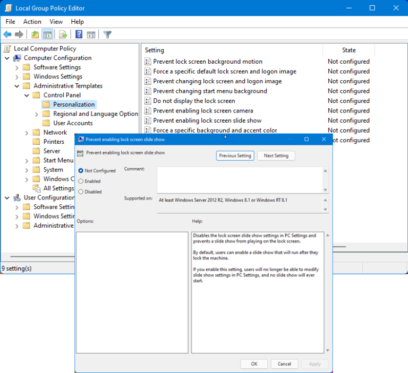The width and height of the screenshot is (408, 373).
Task: Open Help via the blue question mark icon
Action: (79, 34)
